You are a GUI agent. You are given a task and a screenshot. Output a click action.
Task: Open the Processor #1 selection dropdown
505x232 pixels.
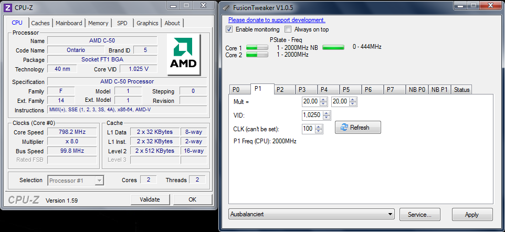(x=76, y=181)
